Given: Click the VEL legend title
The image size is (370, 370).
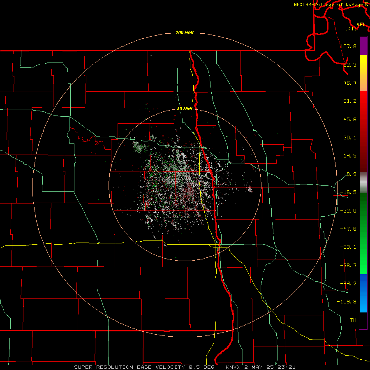Looking at the screenshot, I should [x=361, y=25].
